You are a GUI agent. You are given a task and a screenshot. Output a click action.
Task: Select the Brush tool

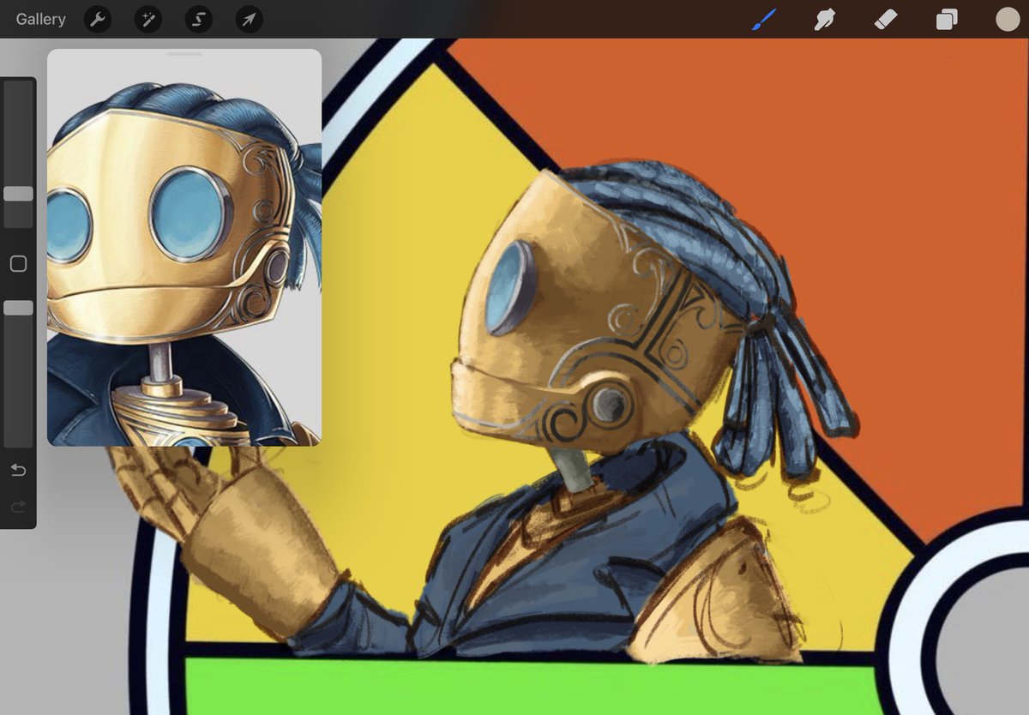click(763, 19)
